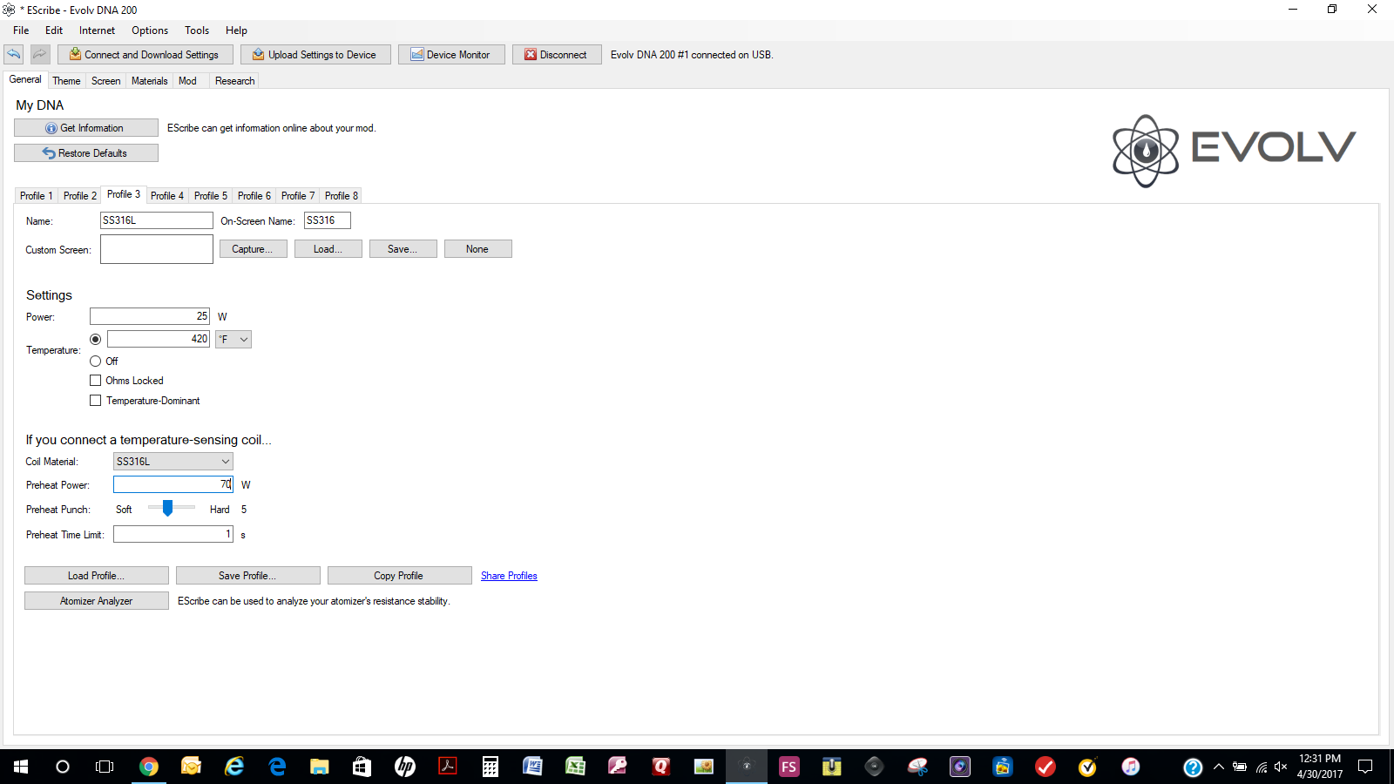Select the temperature Off radio button

96,362
